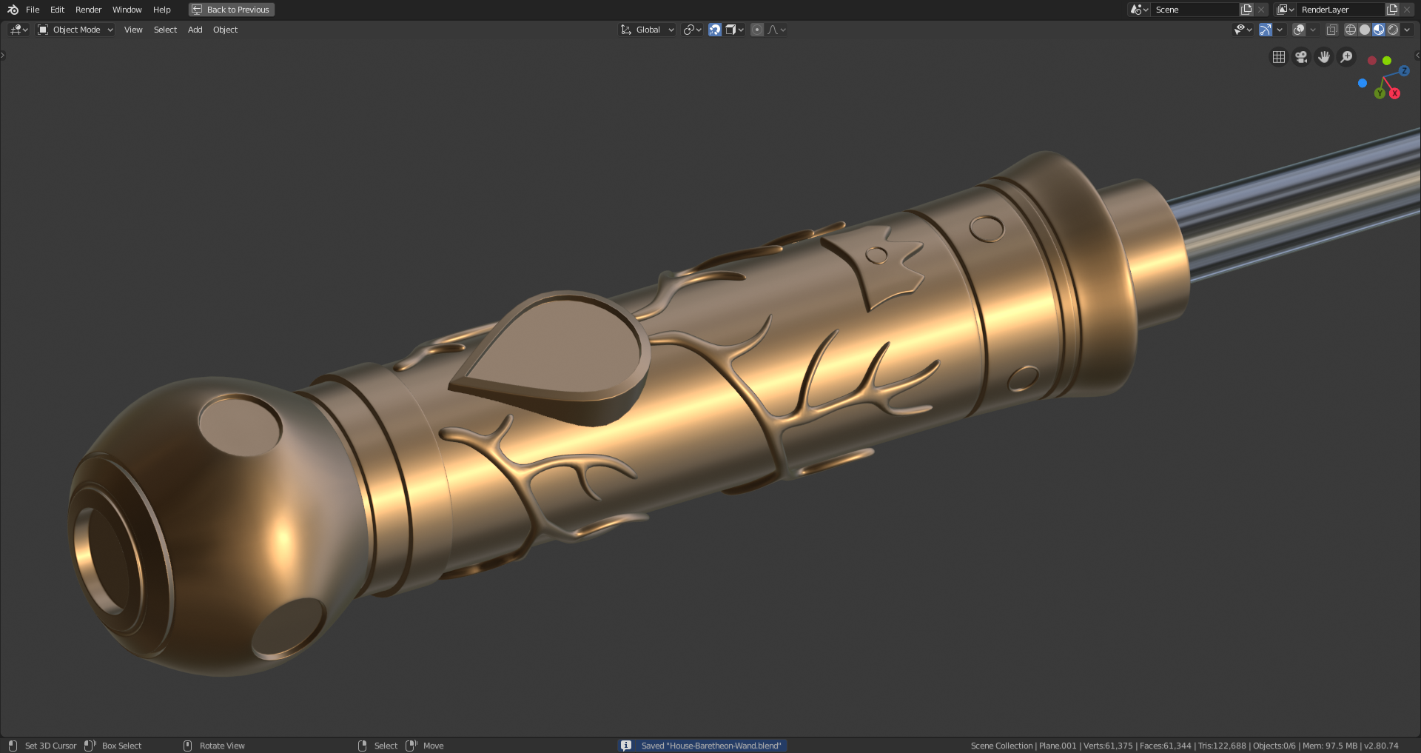
Task: Click the Z axis on navigation gizmo
Action: tap(1404, 70)
